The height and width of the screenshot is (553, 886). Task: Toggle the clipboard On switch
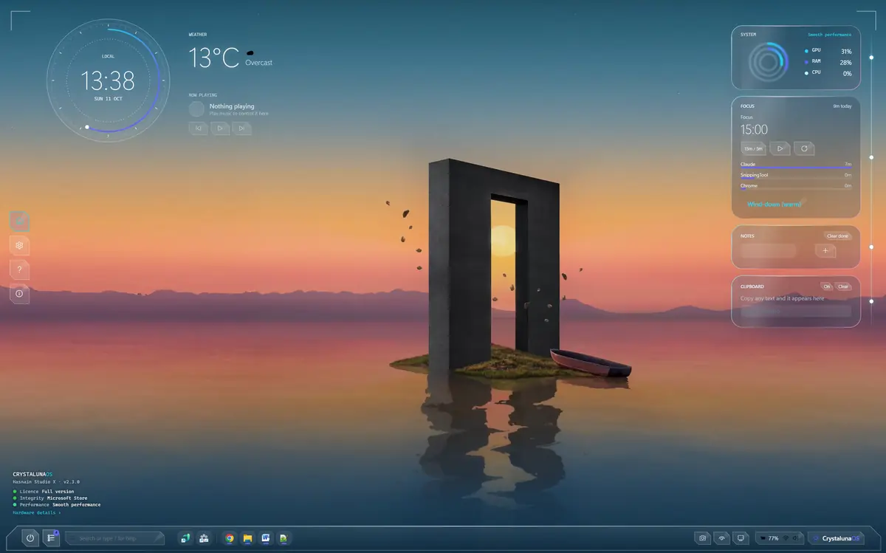tap(826, 286)
